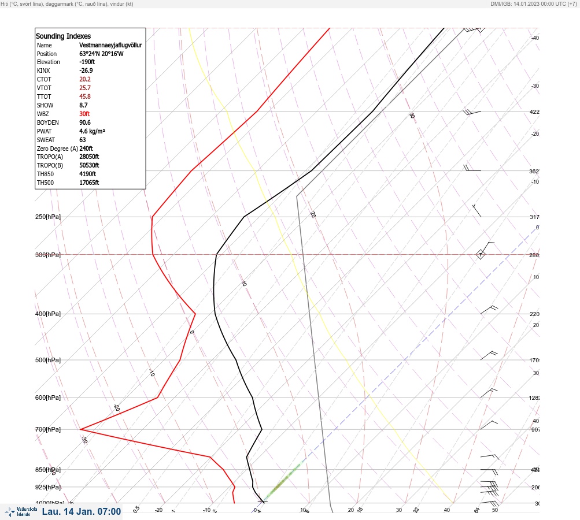Click the wind barb at the 600 hPa level
Screen dimensions: 580x520
tap(489, 393)
